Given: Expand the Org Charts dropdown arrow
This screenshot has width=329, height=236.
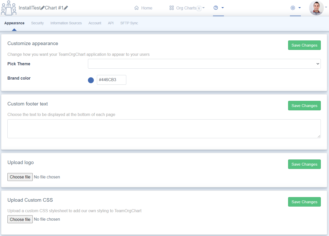Looking at the screenshot, I should (x=203, y=8).
